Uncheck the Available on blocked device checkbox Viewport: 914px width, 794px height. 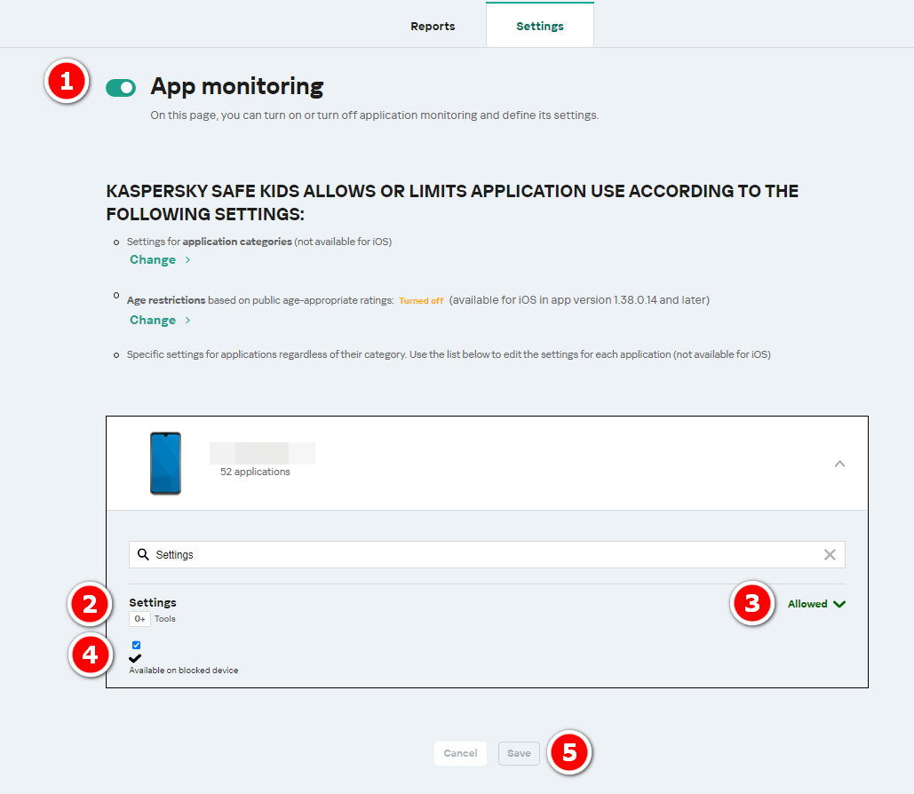[136, 645]
